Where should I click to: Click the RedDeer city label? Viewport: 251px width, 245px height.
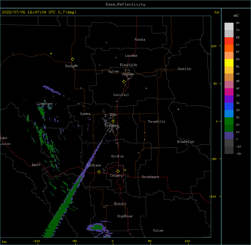click(x=128, y=74)
